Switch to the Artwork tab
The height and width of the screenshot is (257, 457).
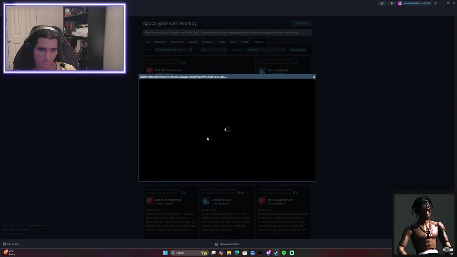tap(193, 42)
